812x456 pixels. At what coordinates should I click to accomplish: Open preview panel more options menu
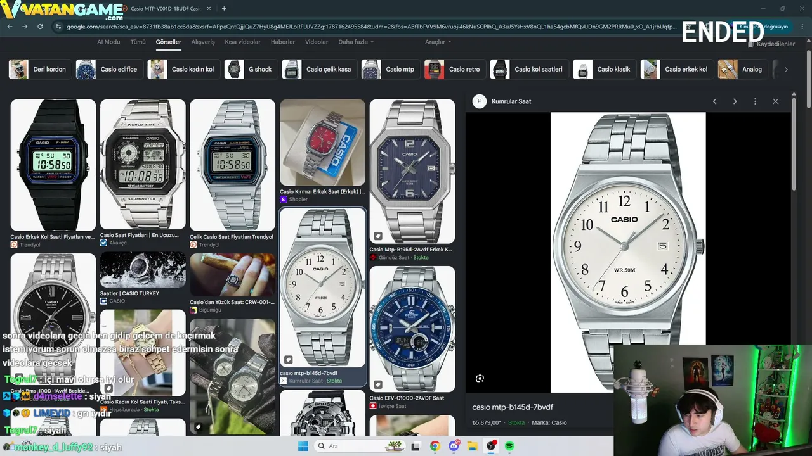click(x=755, y=101)
